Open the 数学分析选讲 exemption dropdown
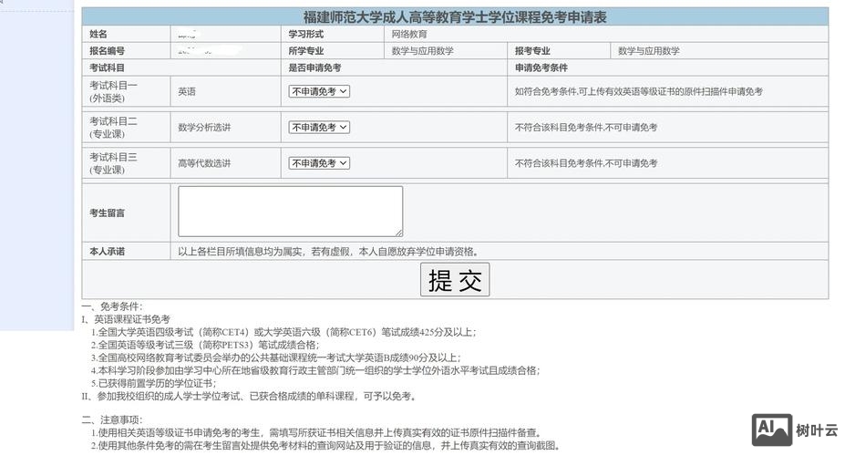This screenshot has width=845, height=456. tap(319, 127)
